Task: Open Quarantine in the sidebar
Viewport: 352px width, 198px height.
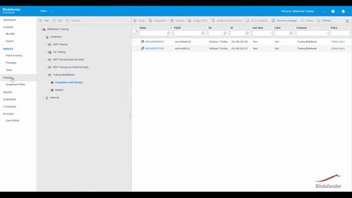Action: (x=9, y=100)
